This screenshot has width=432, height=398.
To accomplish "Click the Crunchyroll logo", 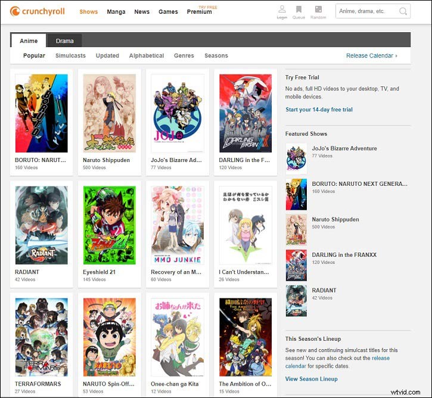I will click(x=37, y=11).
